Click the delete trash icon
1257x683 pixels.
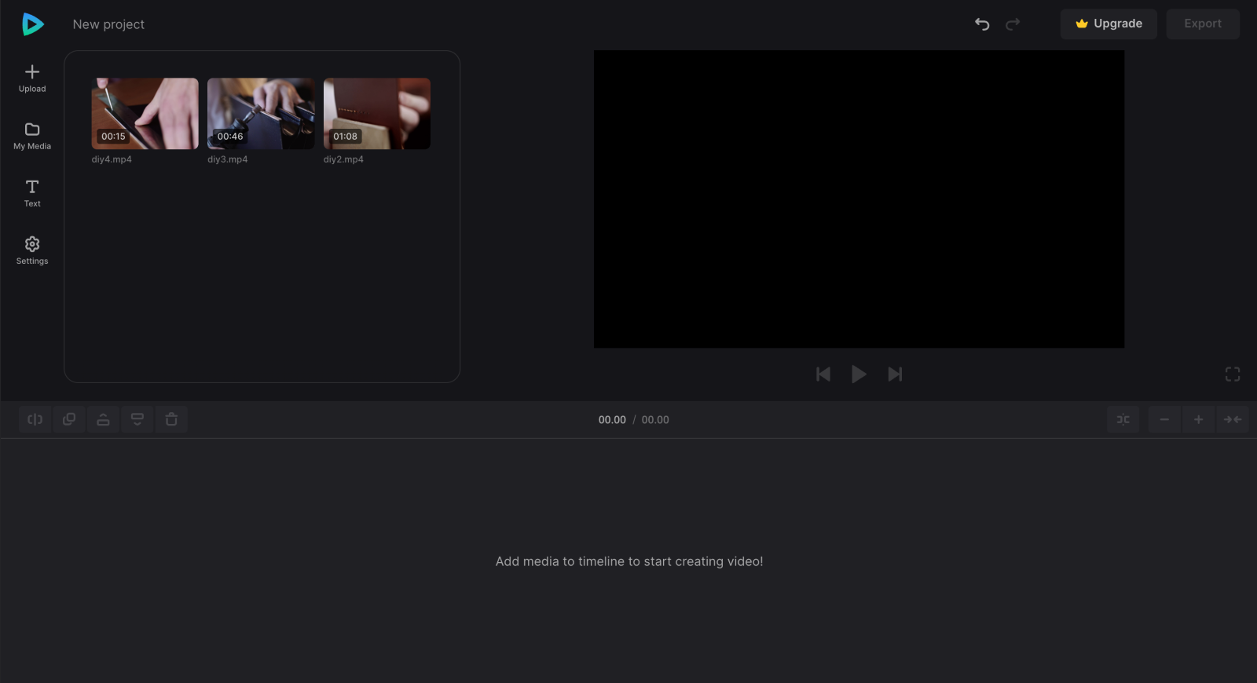pos(171,419)
